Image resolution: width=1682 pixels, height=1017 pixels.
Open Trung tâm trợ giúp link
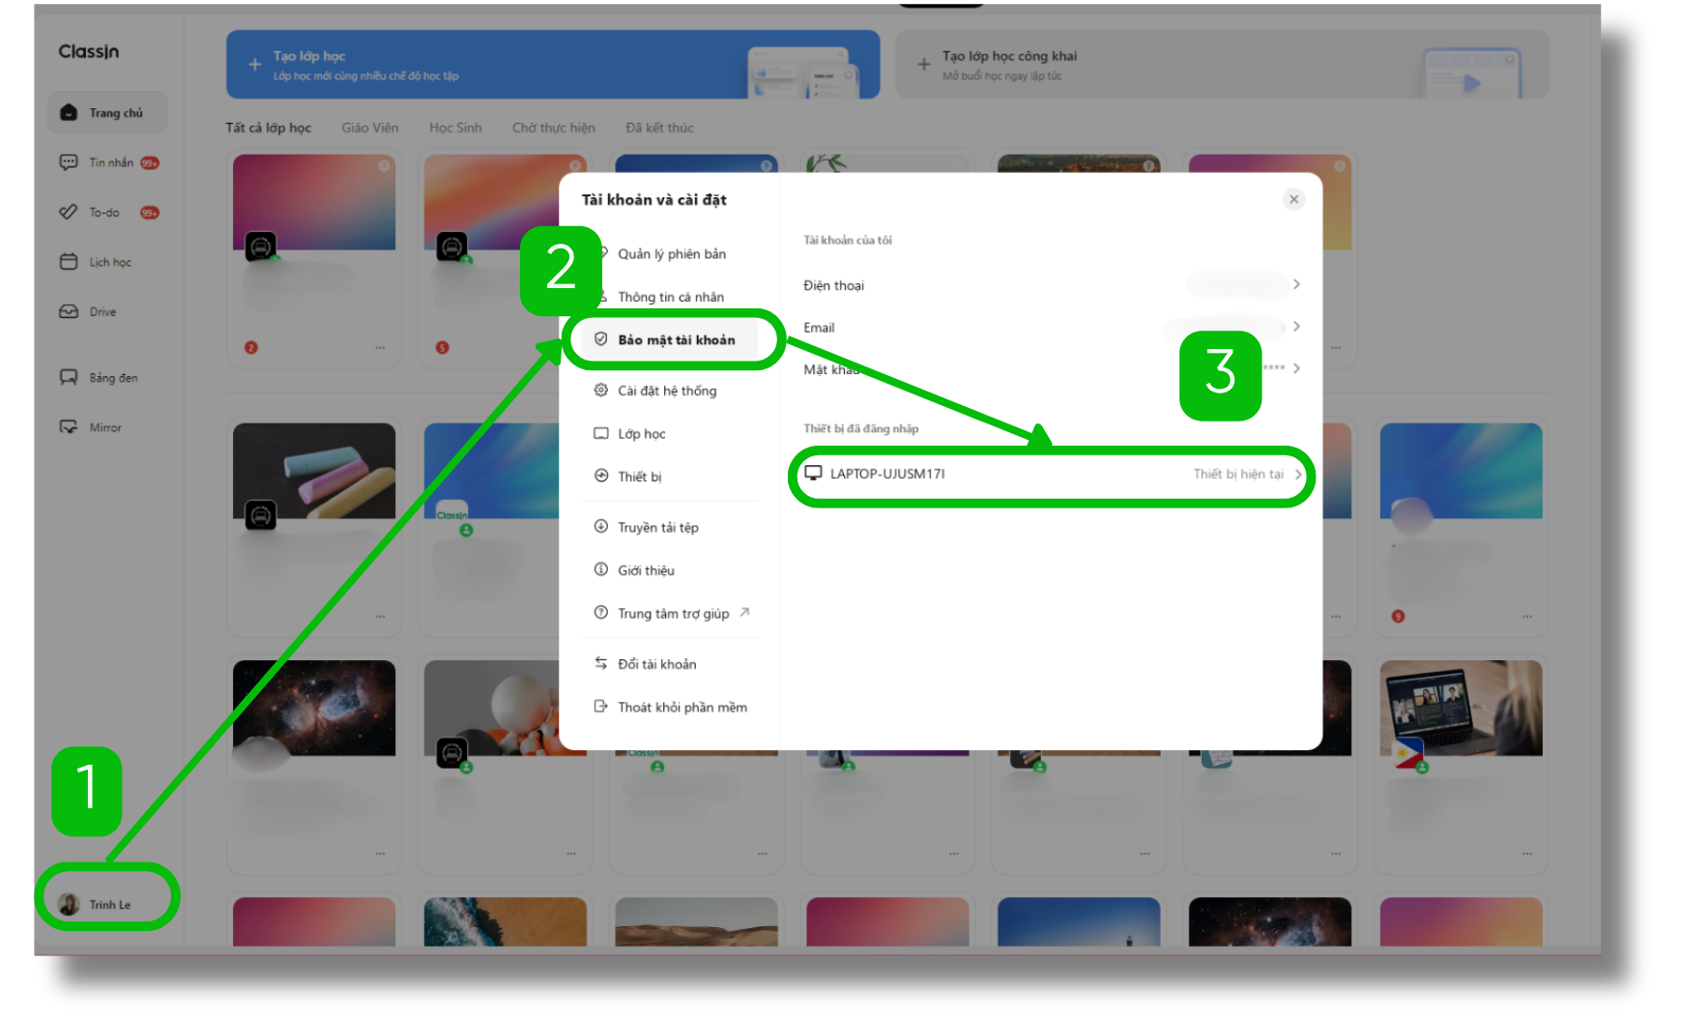click(673, 614)
